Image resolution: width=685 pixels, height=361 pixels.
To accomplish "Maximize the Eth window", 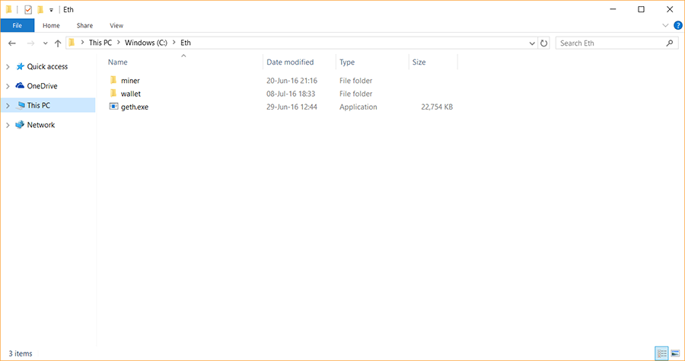I will pos(641,9).
